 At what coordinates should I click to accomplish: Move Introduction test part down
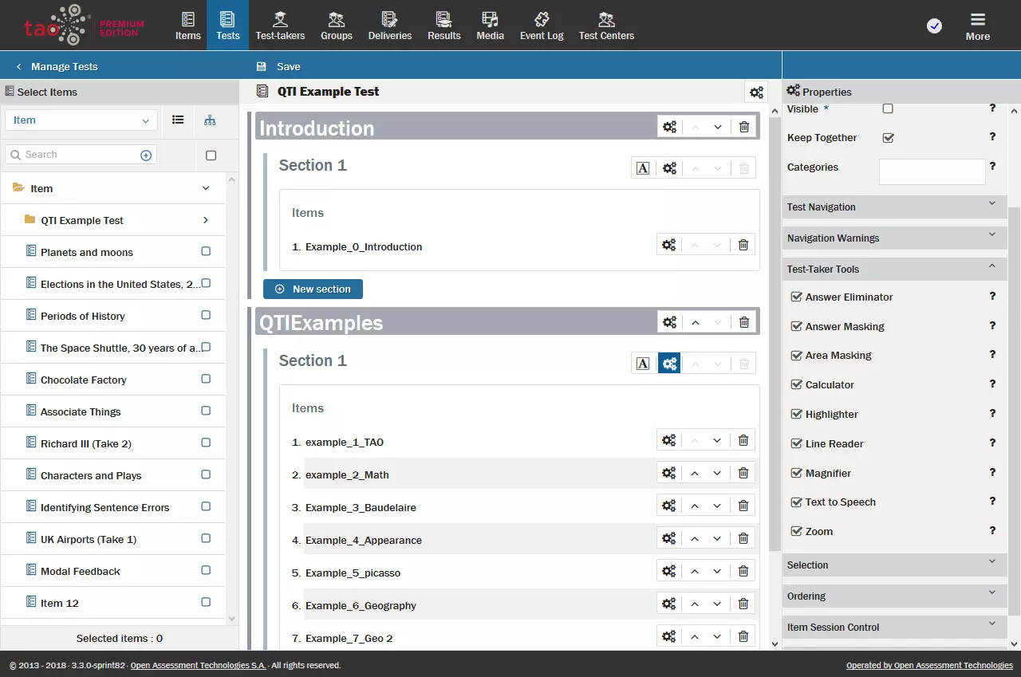point(718,127)
